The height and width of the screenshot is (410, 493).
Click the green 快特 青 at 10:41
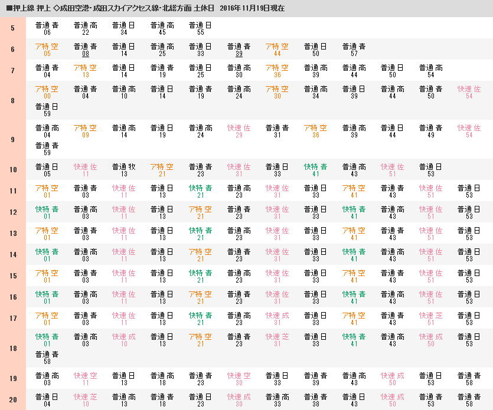315,170
